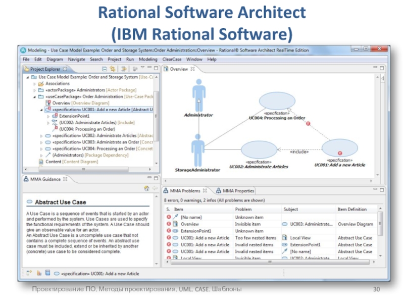This screenshot has height=303, width=404.
Task: Select the MMA Problems tab
Action: [185, 191]
